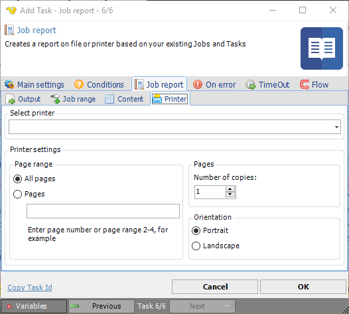Image resolution: width=349 pixels, height=314 pixels.
Task: Click the Job report tab icon
Action: 139,85
